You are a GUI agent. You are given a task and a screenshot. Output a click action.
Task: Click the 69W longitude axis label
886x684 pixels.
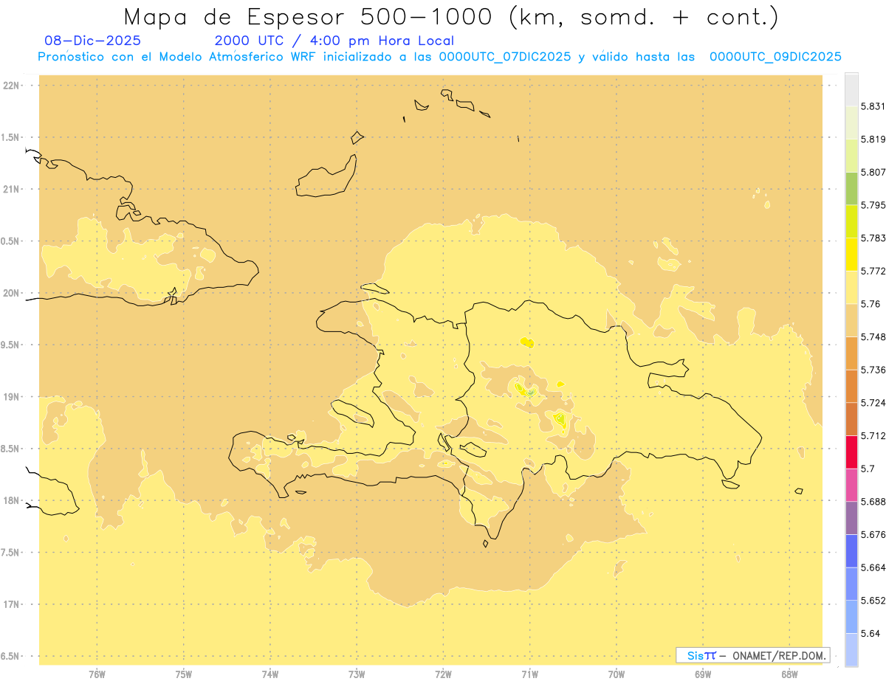703,674
